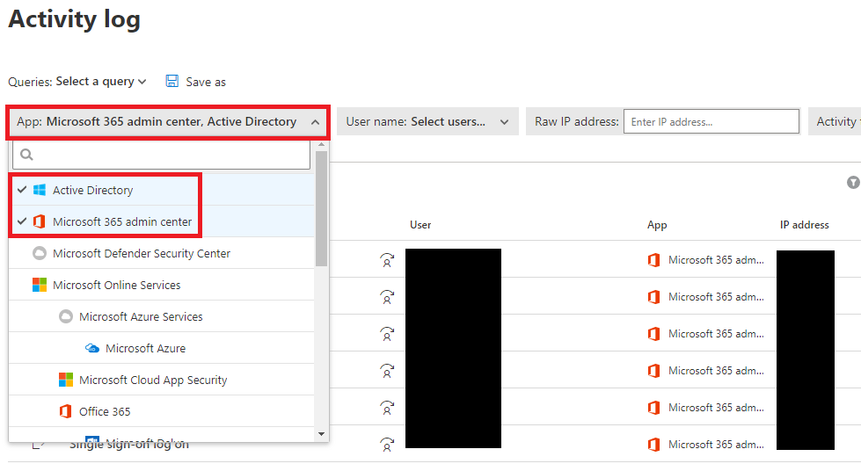861x471 pixels.
Task: Click the Microsoft Azure cloud icon
Action: pyautogui.click(x=92, y=349)
